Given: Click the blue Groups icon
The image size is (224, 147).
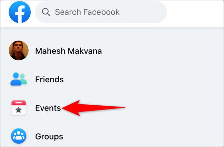Looking at the screenshot, I should click(x=18, y=136).
